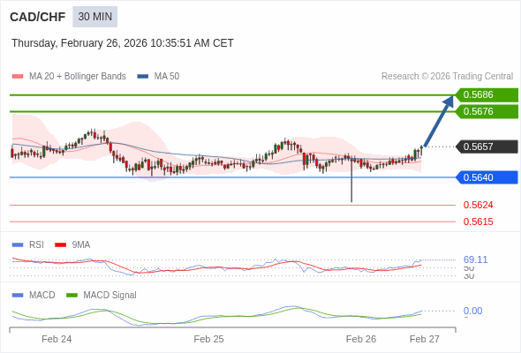Select the 0.5640 pivot price label
This screenshot has width=521, height=353.
(487, 177)
